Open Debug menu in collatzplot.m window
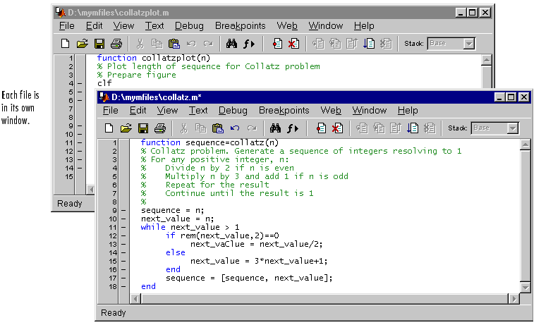Screen dimensions: 541x325 click(x=188, y=26)
